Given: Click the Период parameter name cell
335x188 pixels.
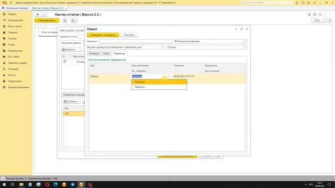Looking at the screenshot, I should click(x=110, y=76).
